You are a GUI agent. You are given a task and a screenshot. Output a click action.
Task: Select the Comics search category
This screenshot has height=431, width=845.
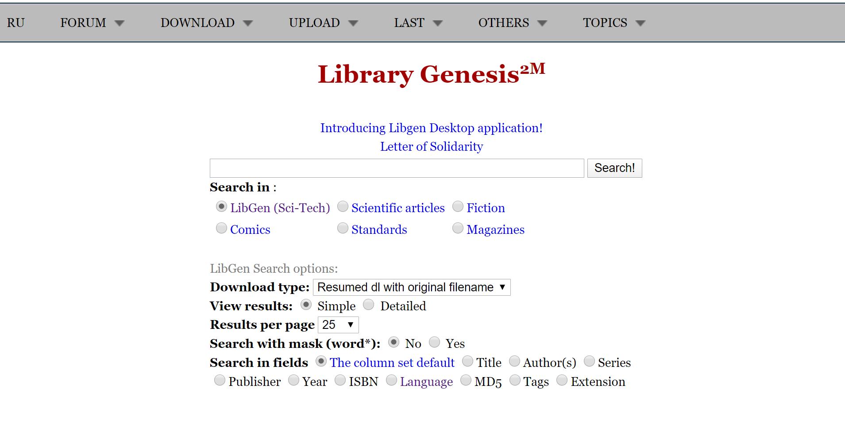221,228
